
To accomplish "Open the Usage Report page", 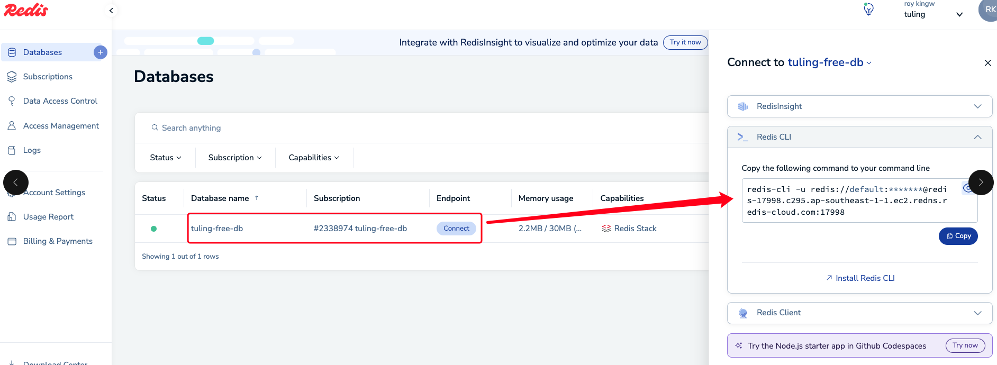I will (x=48, y=217).
